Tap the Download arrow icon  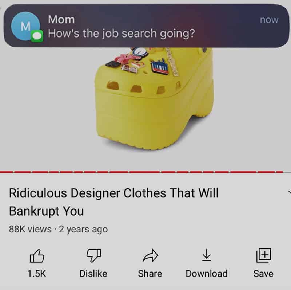(x=207, y=255)
